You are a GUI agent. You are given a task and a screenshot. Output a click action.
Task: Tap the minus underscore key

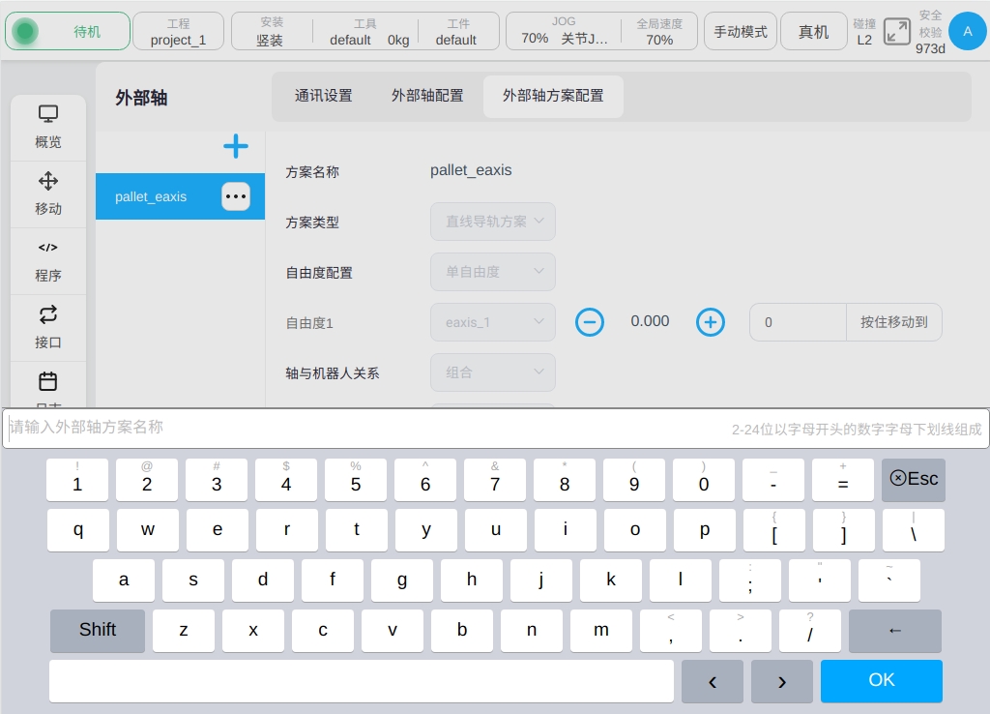[773, 480]
